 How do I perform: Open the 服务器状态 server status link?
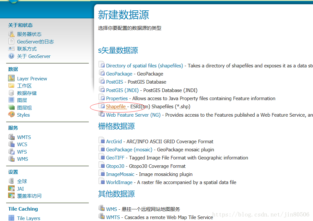tap(29, 34)
